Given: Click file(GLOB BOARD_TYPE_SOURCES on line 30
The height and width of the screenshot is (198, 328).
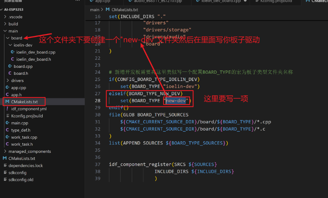Looking at the screenshot, I should tap(148, 115).
